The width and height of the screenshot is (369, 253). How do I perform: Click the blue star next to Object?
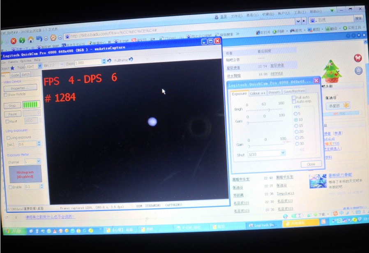click(12, 68)
